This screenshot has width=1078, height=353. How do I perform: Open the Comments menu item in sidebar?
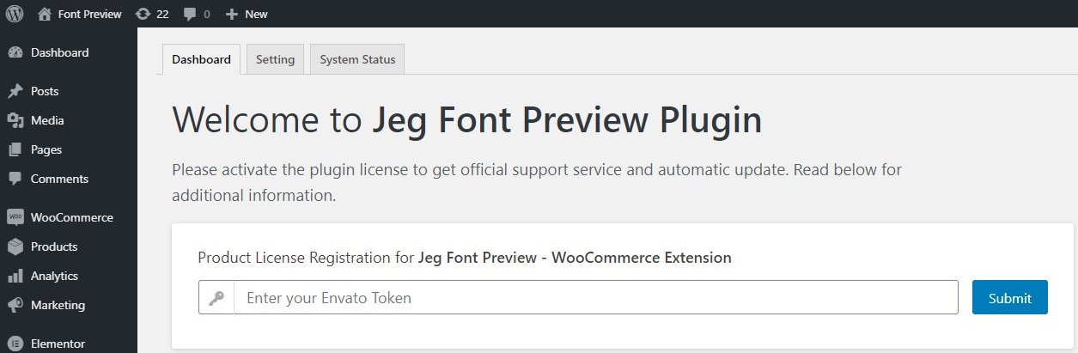59,179
